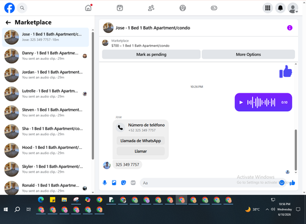Open Jordan conversation in list
306x224 pixels.
[x=45, y=75]
